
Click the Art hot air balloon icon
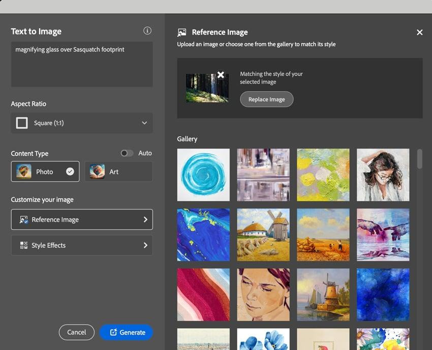(97, 171)
